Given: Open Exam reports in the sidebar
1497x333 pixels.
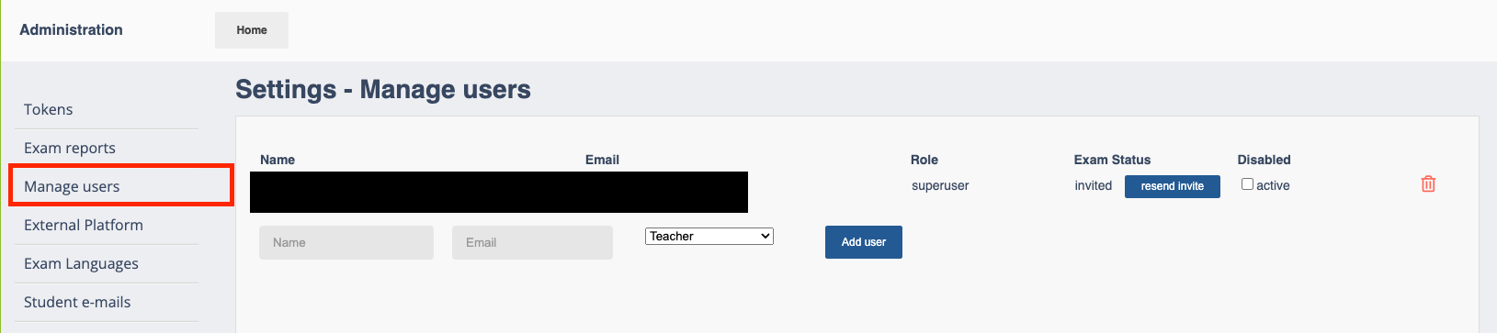Looking at the screenshot, I should pos(70,148).
